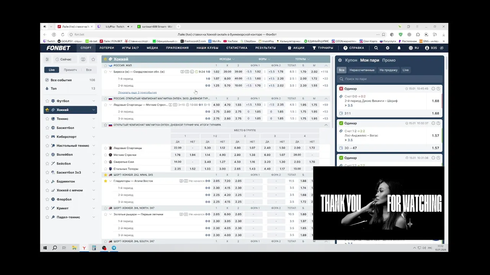Collapse the РОССИЯ. ЖХЛ league section
The width and height of the screenshot is (490, 275).
click(326, 65)
